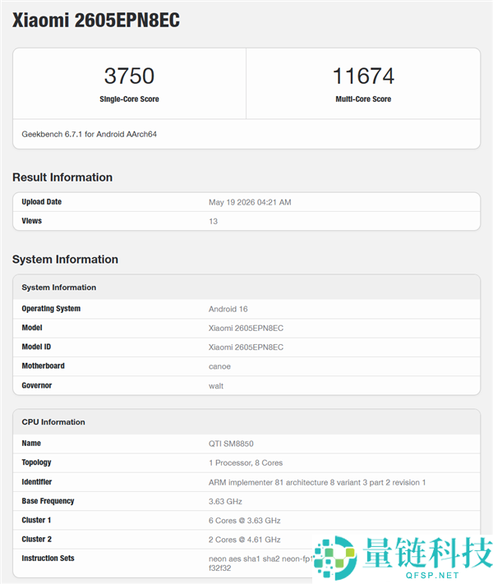Viewport: 493px width, 584px height.
Task: Click the System Information table header
Action: 59,287
